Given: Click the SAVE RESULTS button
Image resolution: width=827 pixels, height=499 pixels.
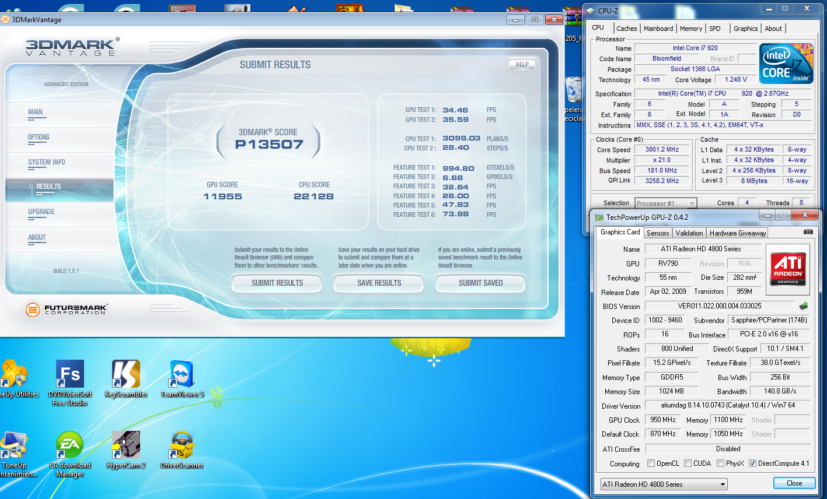Looking at the screenshot, I should tap(379, 283).
